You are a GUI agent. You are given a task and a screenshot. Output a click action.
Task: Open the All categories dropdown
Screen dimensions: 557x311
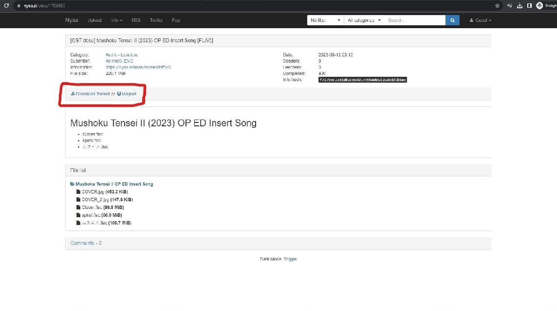(x=364, y=20)
